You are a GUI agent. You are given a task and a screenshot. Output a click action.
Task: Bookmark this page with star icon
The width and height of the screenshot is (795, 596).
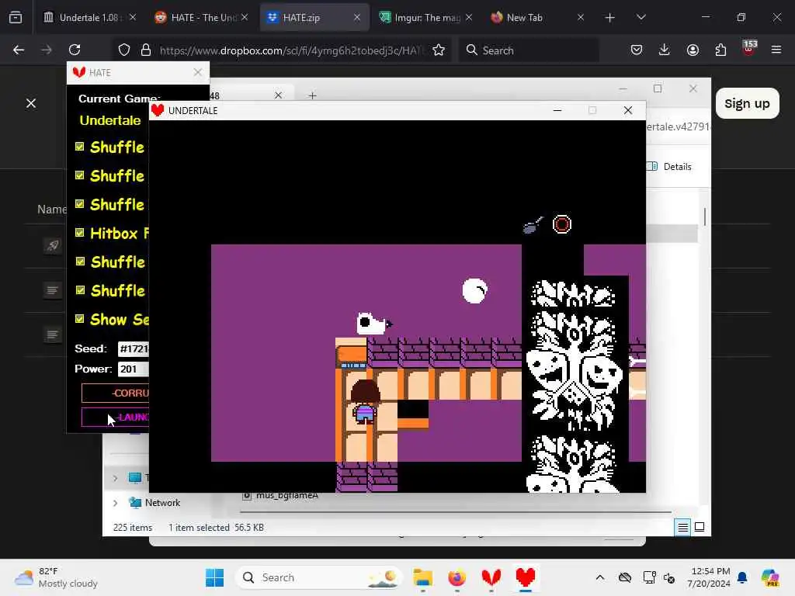click(x=439, y=50)
